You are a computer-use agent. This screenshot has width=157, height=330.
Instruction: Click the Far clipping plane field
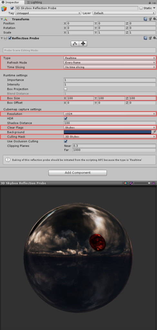[114, 150]
